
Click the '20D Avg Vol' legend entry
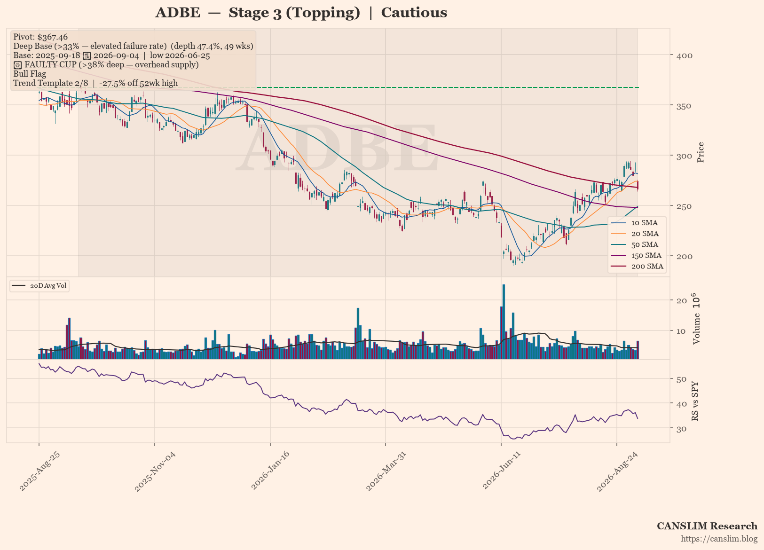click(x=39, y=286)
